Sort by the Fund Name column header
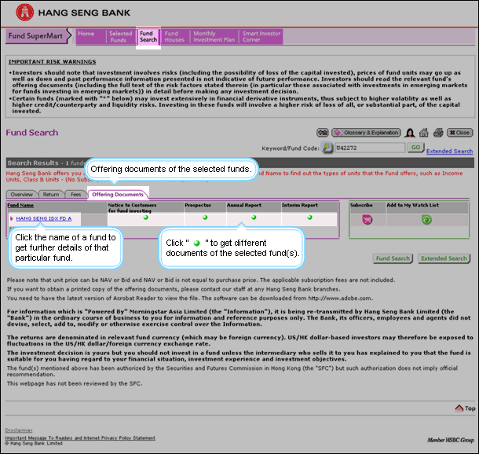The width and height of the screenshot is (479, 454). [x=20, y=205]
